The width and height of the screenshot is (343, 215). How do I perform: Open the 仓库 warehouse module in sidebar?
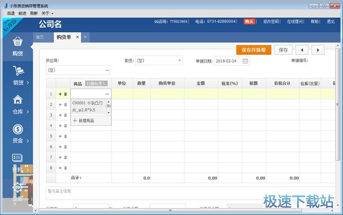point(18,105)
